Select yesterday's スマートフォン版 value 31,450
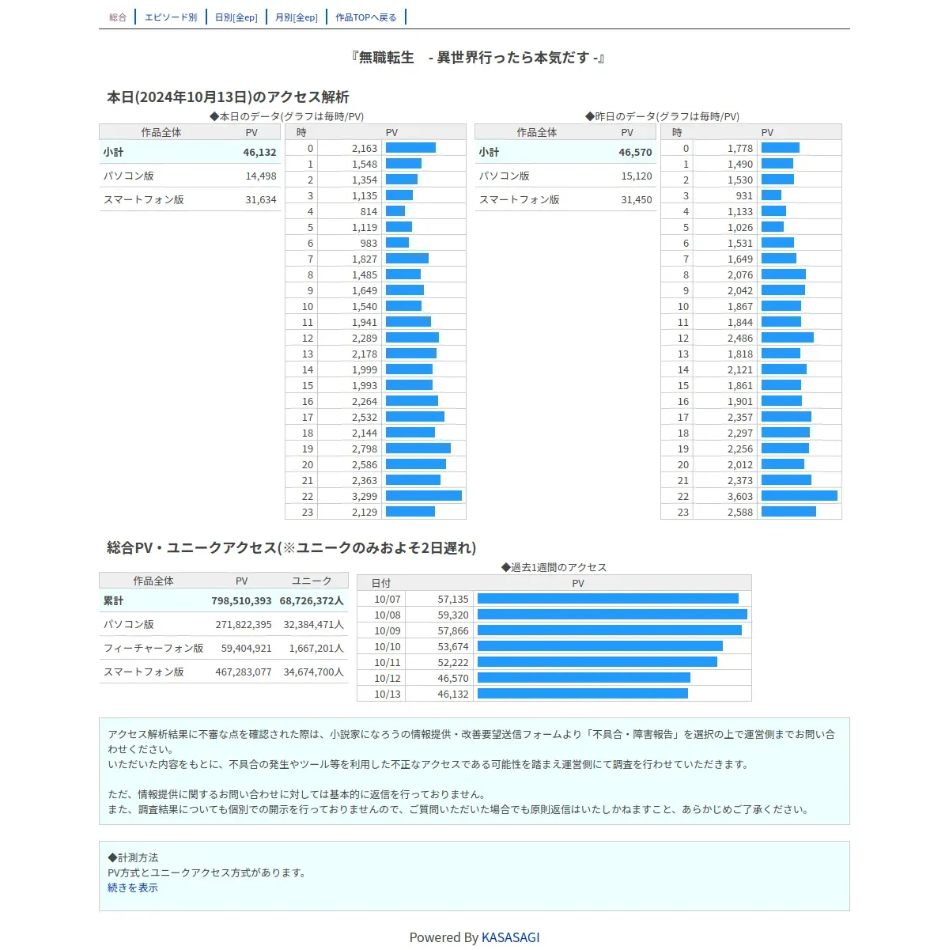Viewport: 949px width, 950px height. 637,200
